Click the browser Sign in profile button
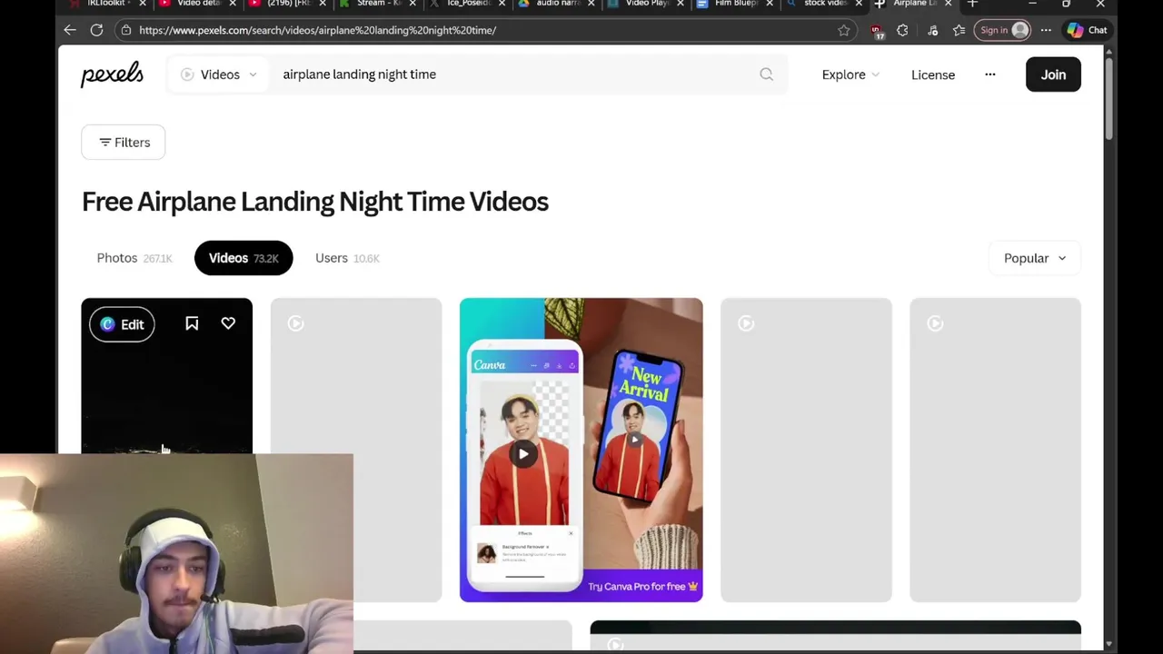 [x=1003, y=30]
